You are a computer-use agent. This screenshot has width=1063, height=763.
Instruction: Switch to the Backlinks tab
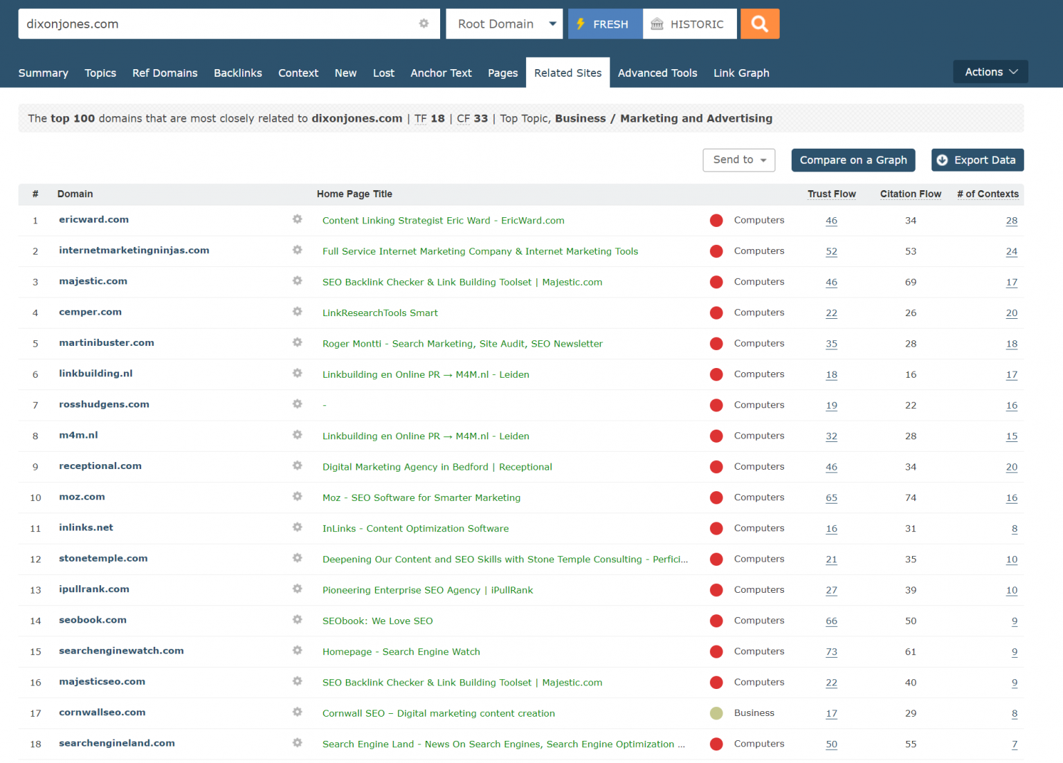click(x=238, y=73)
